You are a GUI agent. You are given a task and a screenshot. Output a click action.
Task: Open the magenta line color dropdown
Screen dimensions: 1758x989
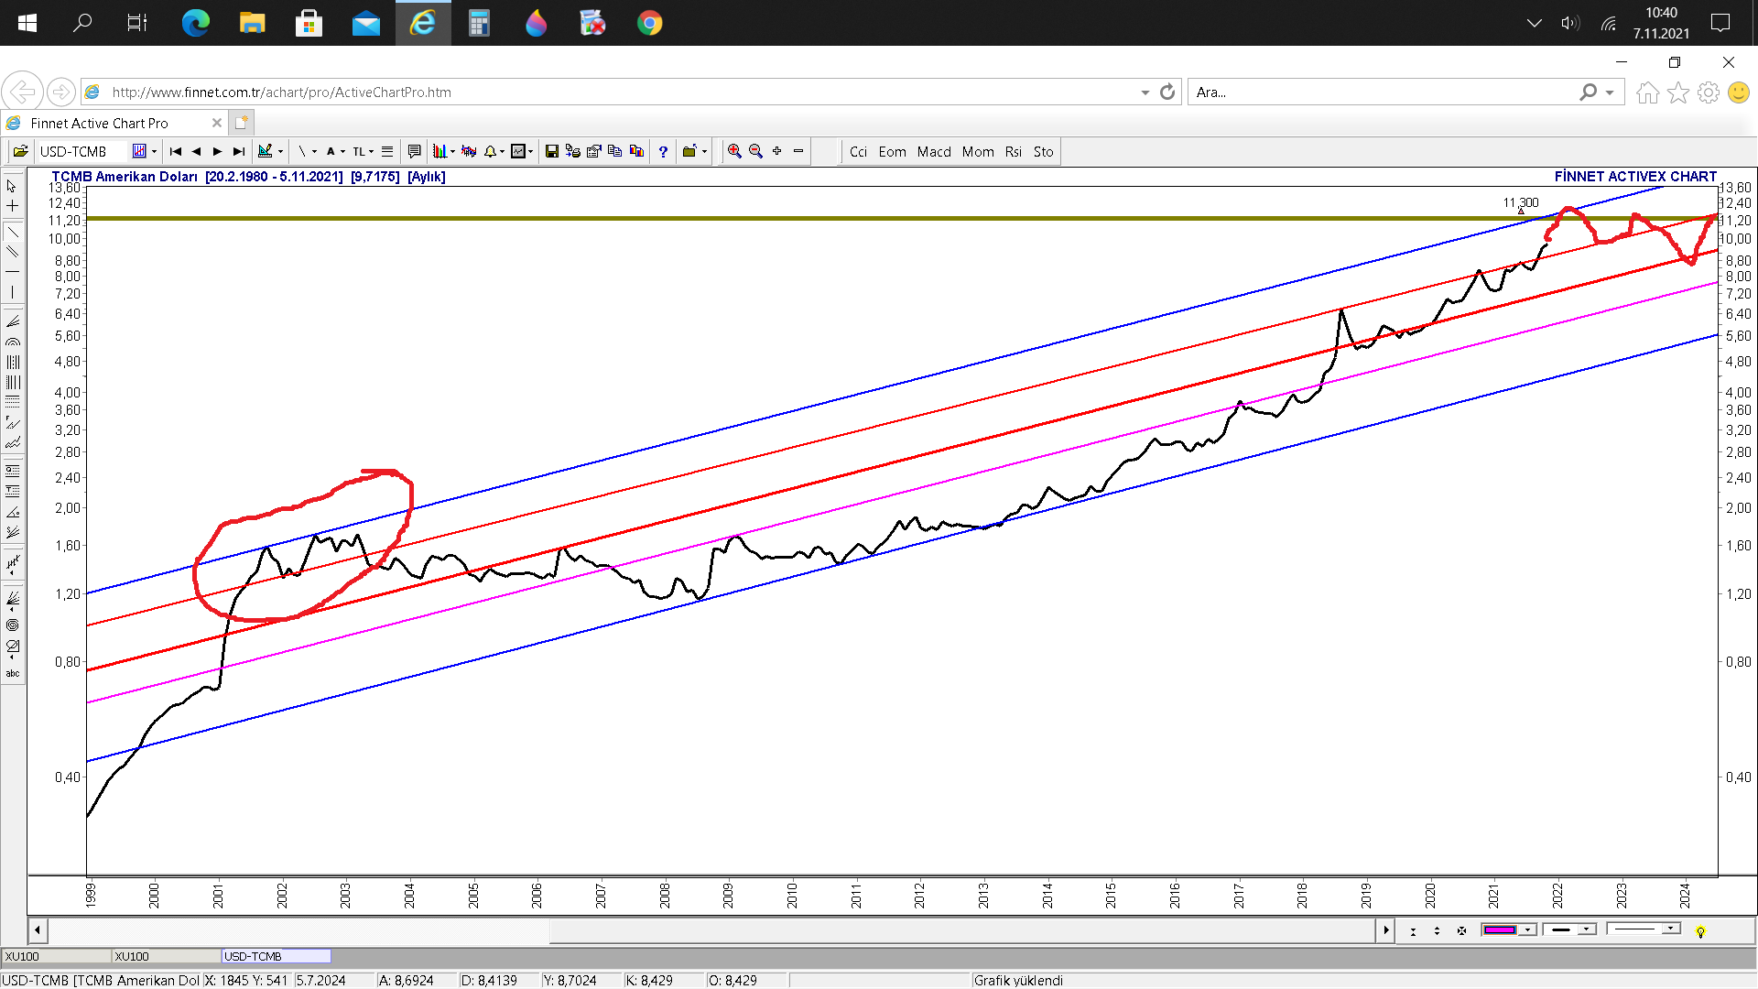coord(1527,930)
